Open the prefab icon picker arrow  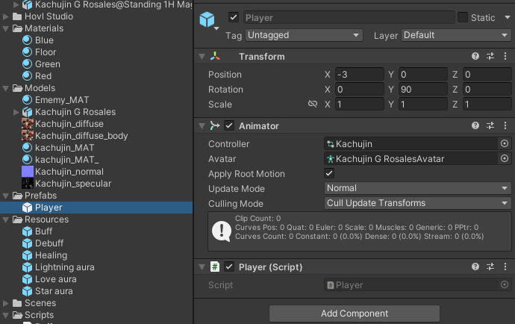pos(216,28)
